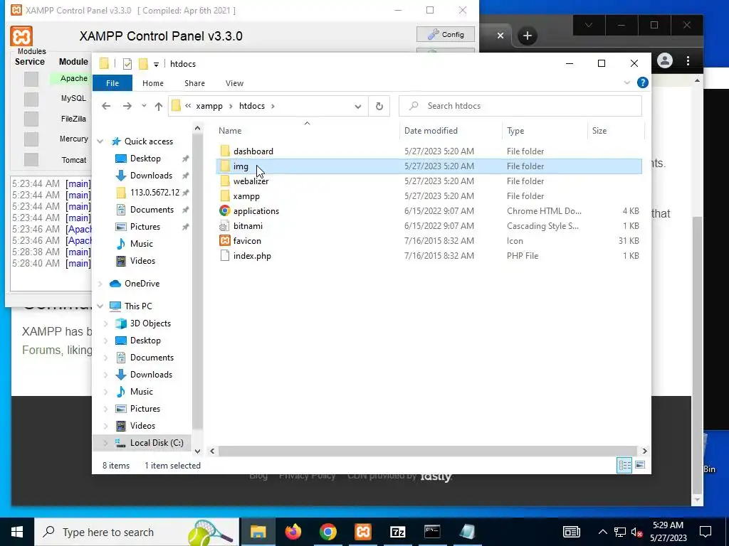729x546 pixels.
Task: Click the Properties quick access toolbar icon
Action: [x=127, y=64]
